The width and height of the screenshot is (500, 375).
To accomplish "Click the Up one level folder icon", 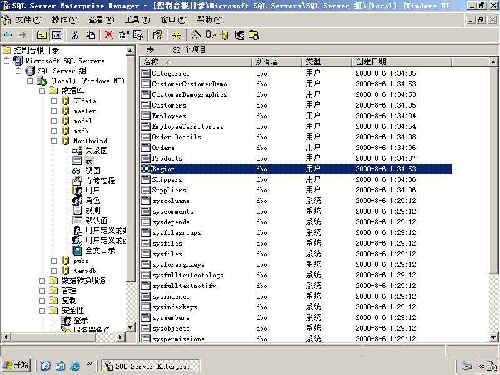I will point(42,35).
